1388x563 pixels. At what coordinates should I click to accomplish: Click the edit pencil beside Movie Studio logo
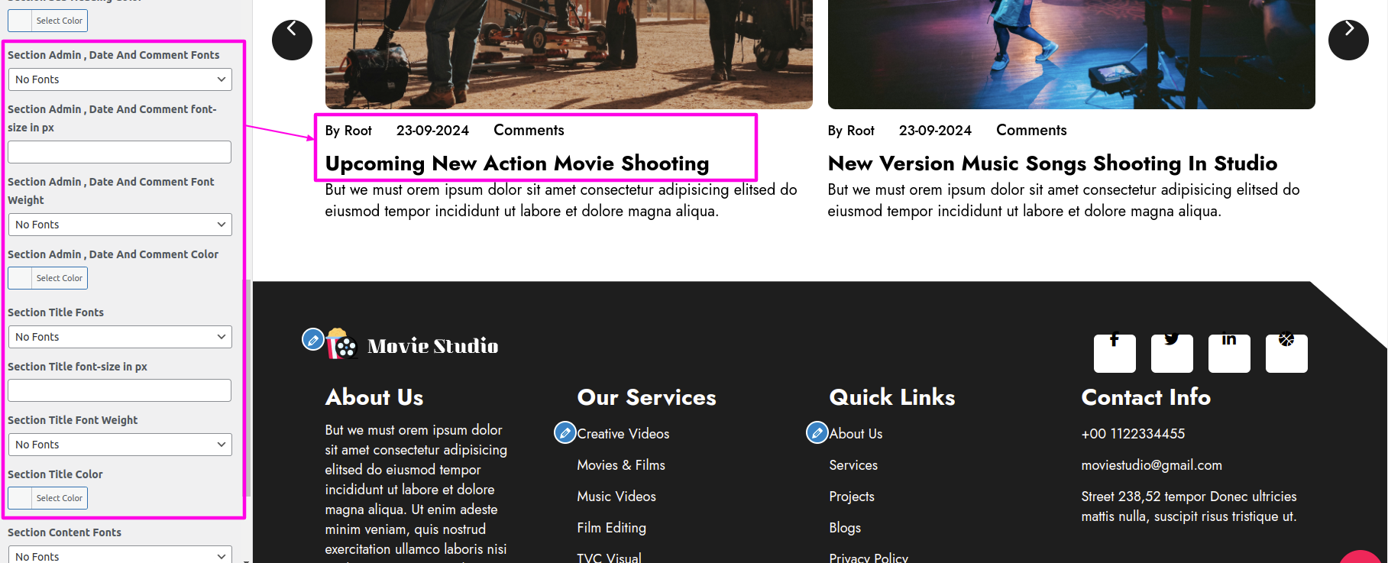[313, 339]
